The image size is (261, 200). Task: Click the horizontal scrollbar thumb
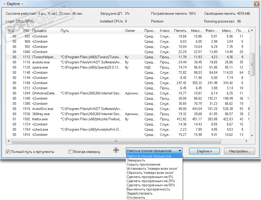tap(116, 141)
